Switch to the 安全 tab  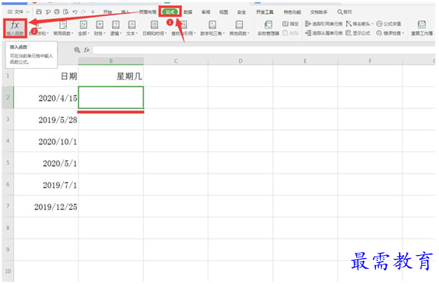[x=242, y=12]
